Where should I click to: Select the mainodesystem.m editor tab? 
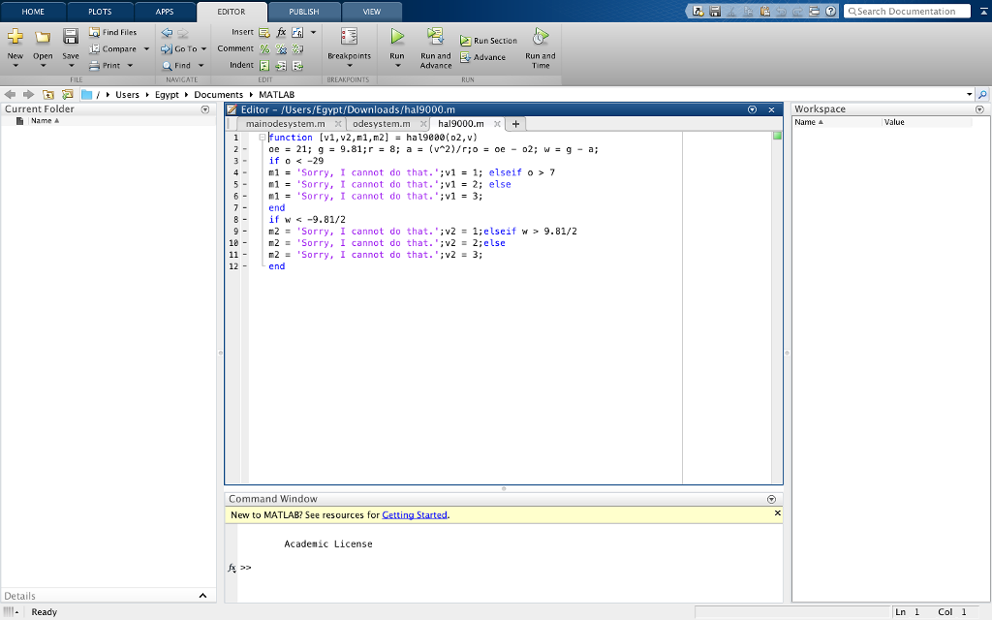coord(286,124)
